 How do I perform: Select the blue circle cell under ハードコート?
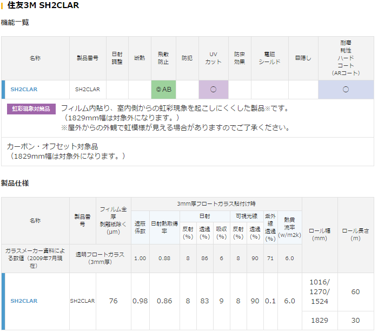click(x=346, y=89)
